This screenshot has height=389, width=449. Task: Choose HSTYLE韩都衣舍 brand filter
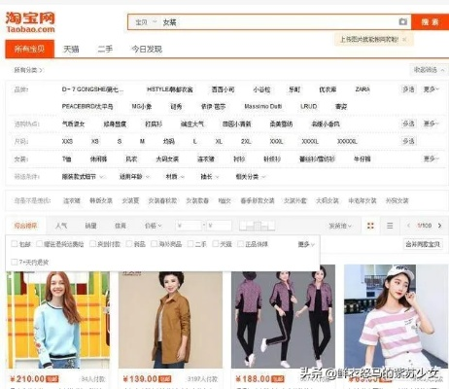pos(170,89)
